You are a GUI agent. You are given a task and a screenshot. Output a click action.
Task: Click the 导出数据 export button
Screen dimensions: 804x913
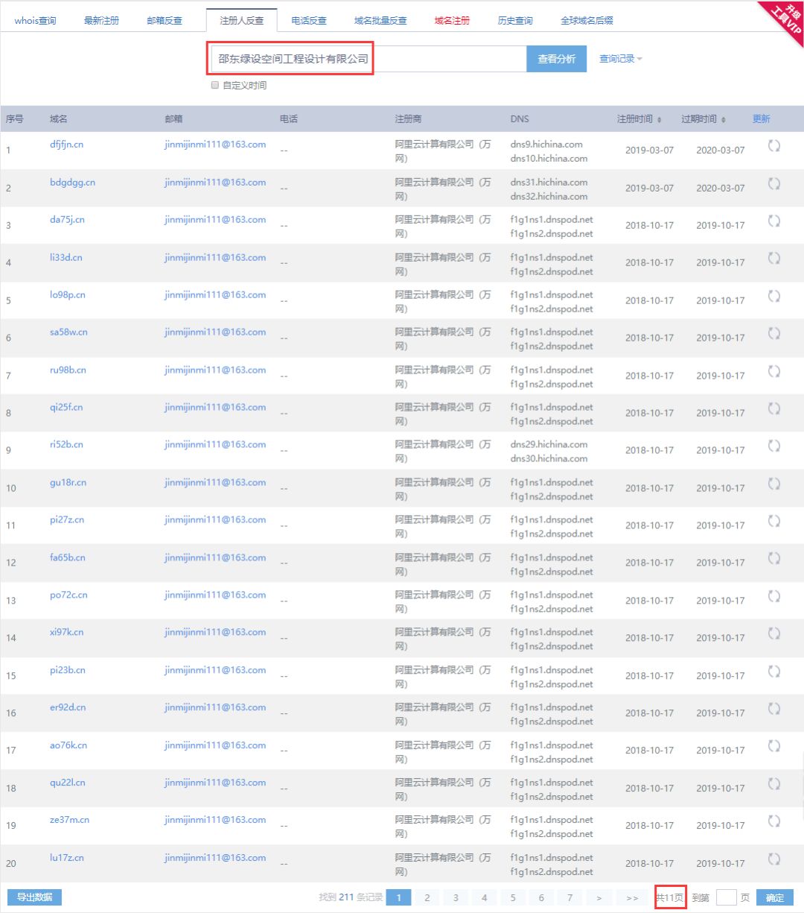point(34,897)
